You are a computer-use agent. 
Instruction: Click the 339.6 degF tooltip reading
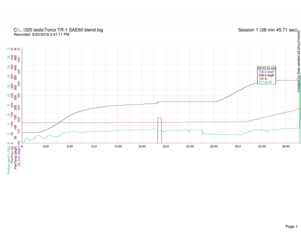pyautogui.click(x=266, y=75)
